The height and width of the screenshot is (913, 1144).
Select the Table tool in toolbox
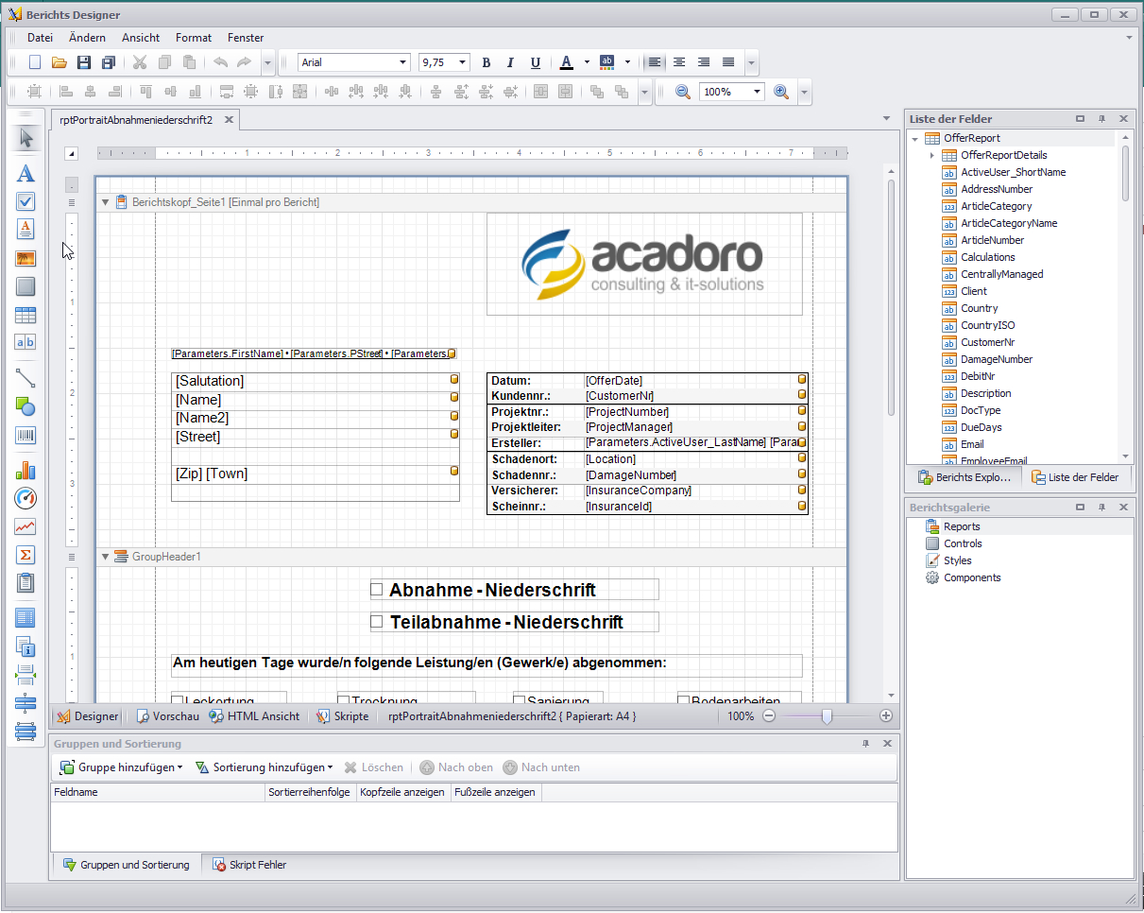(x=26, y=315)
